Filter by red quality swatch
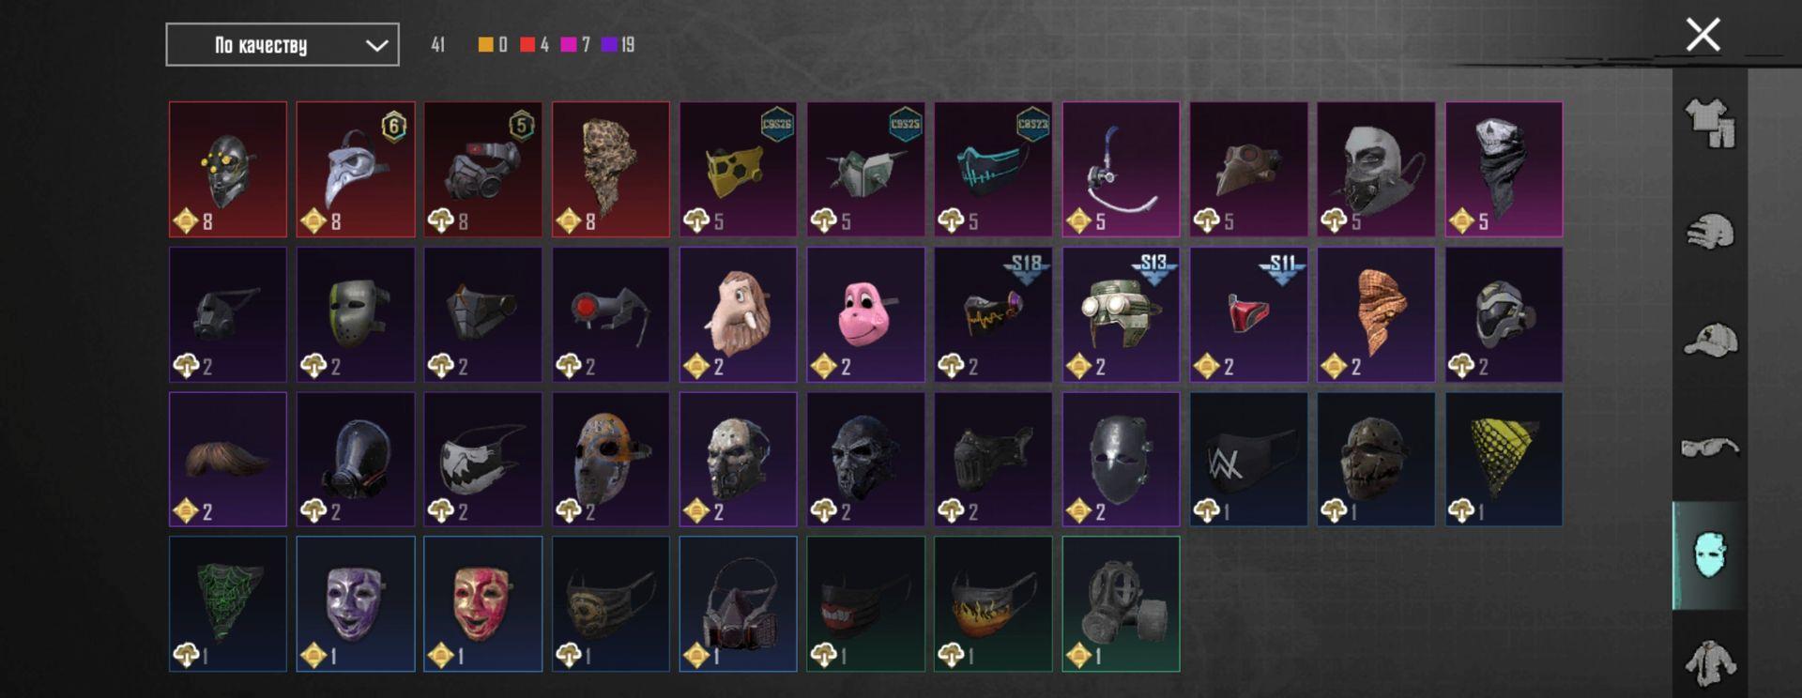 (527, 44)
